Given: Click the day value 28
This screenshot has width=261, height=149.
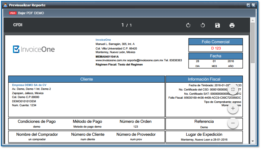Looking at the screenshot, I should [x=197, y=61].
